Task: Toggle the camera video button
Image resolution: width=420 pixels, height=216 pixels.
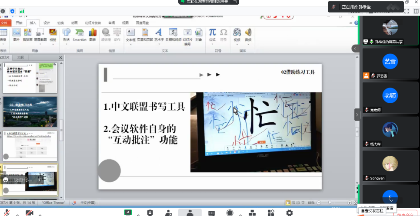Action: click(x=30, y=213)
